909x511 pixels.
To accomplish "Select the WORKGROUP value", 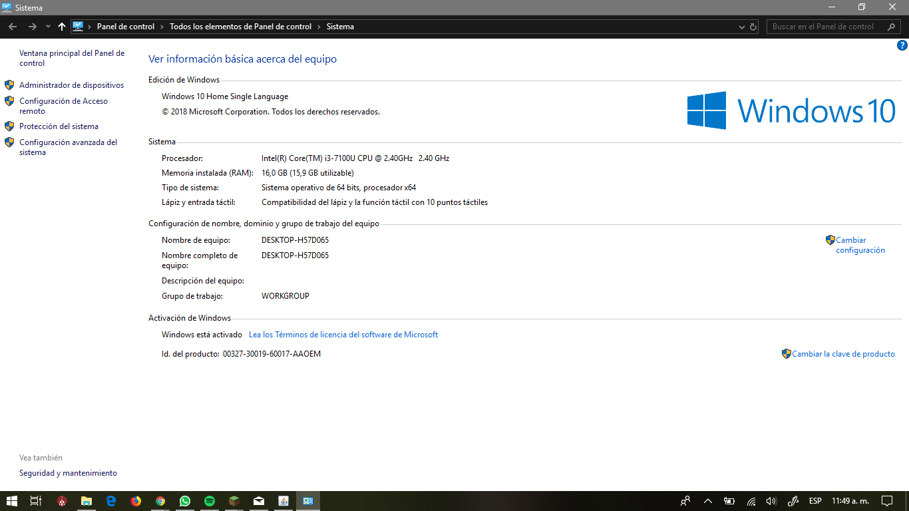I will [x=285, y=296].
